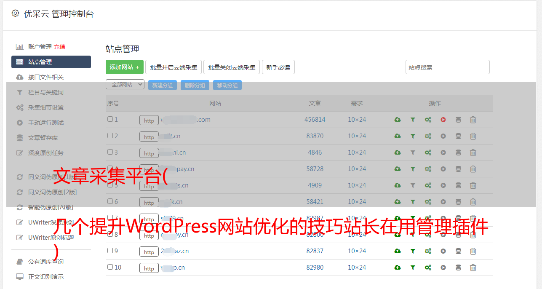
Task: Tick the checkbox for site row 2
Action: (x=110, y=136)
